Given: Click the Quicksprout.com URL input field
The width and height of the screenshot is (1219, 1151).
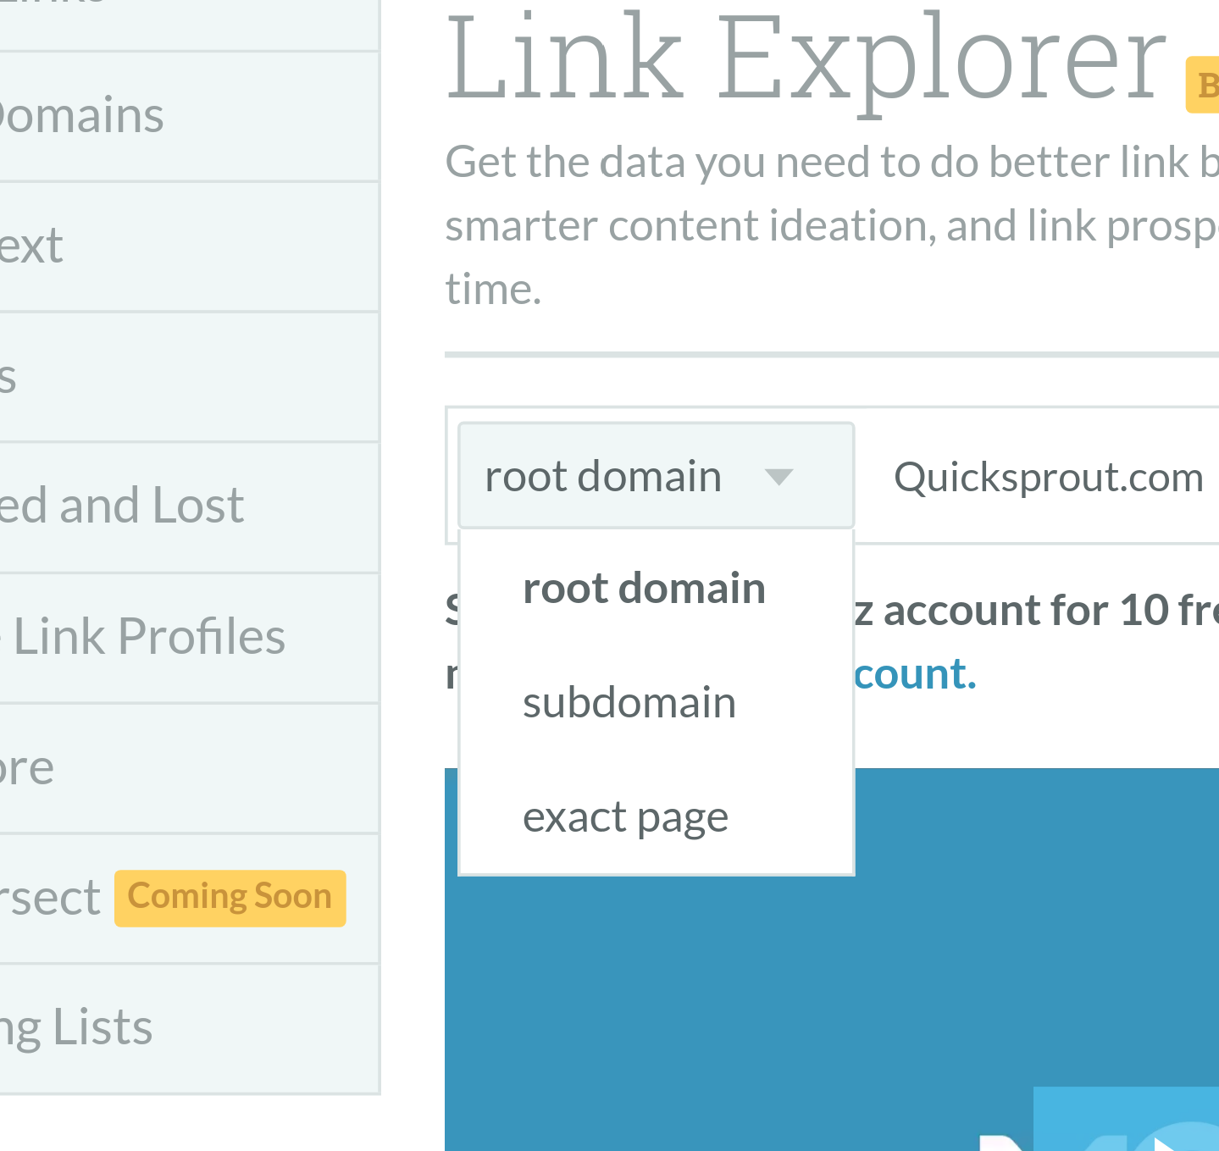Looking at the screenshot, I should [1048, 477].
